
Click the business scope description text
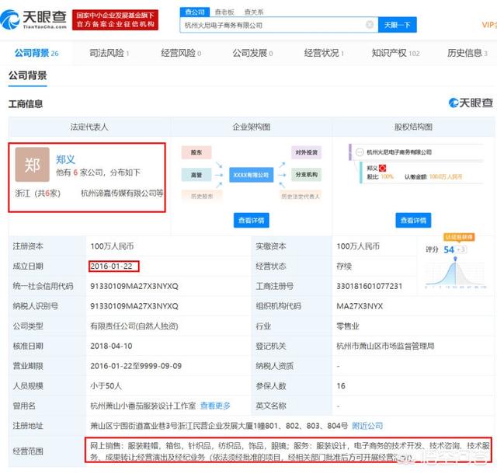coord(290,451)
